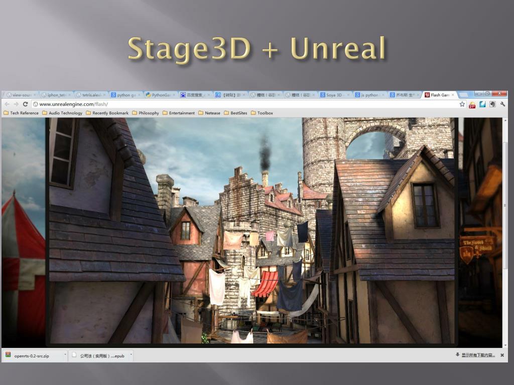Open a new tab with the new-tab button
This screenshot has height=385, width=514.
[463, 95]
